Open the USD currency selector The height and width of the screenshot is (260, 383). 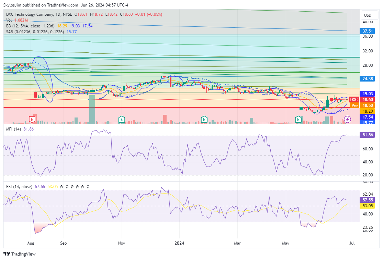pos(368,15)
